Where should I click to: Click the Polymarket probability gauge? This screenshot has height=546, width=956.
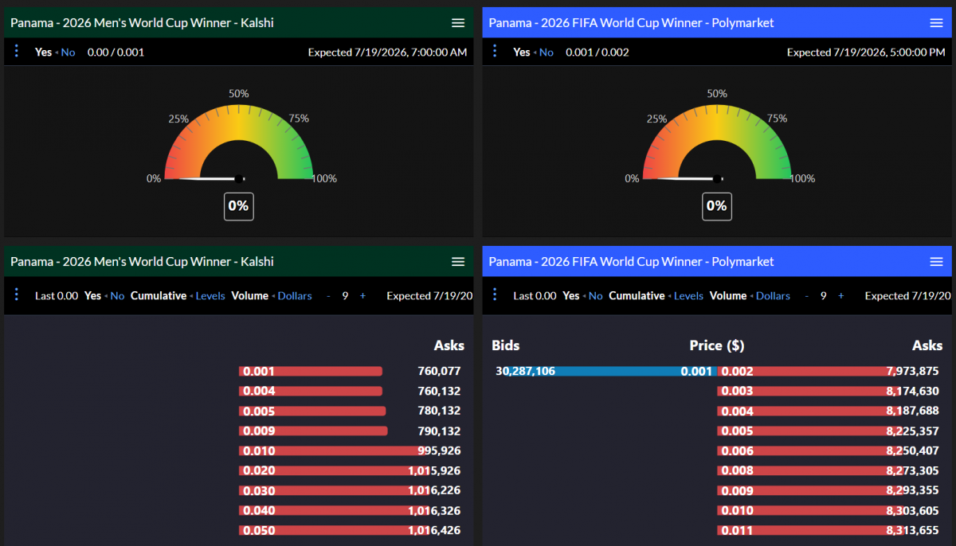[x=717, y=141]
